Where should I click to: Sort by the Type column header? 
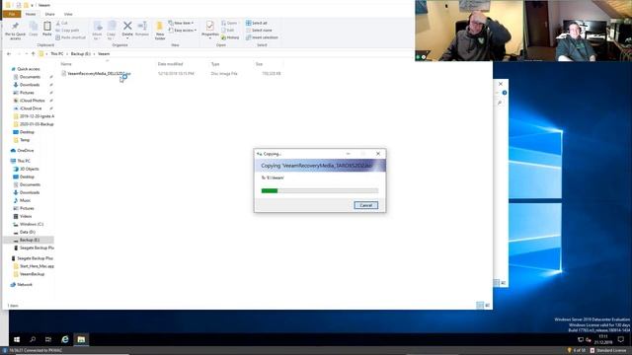215,64
